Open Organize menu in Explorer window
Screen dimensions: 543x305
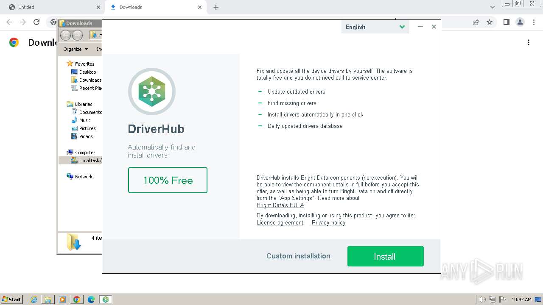(76, 49)
